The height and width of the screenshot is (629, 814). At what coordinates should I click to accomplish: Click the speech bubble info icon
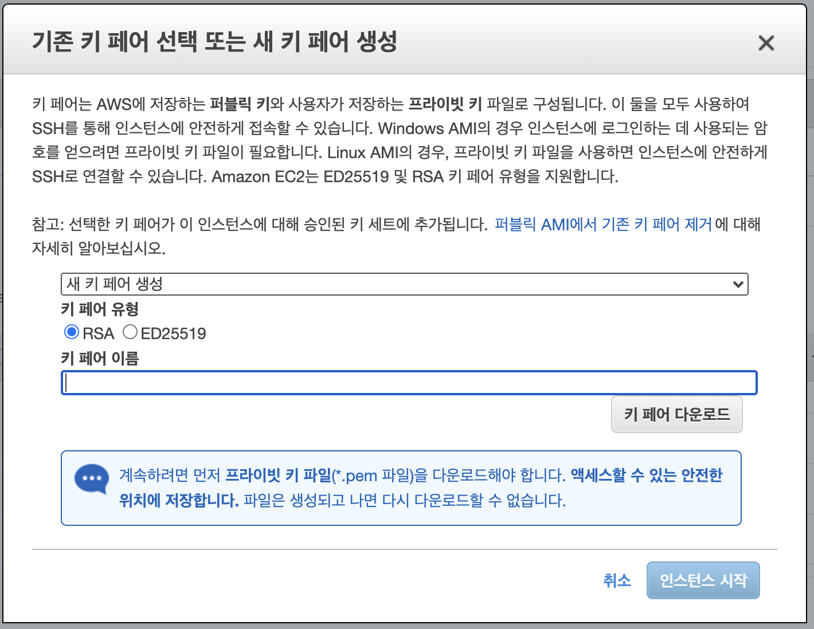click(92, 479)
